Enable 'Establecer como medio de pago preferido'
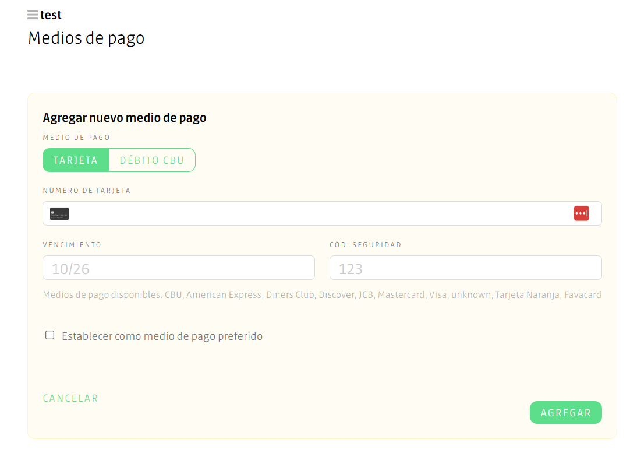This screenshot has width=630, height=467. click(x=49, y=335)
